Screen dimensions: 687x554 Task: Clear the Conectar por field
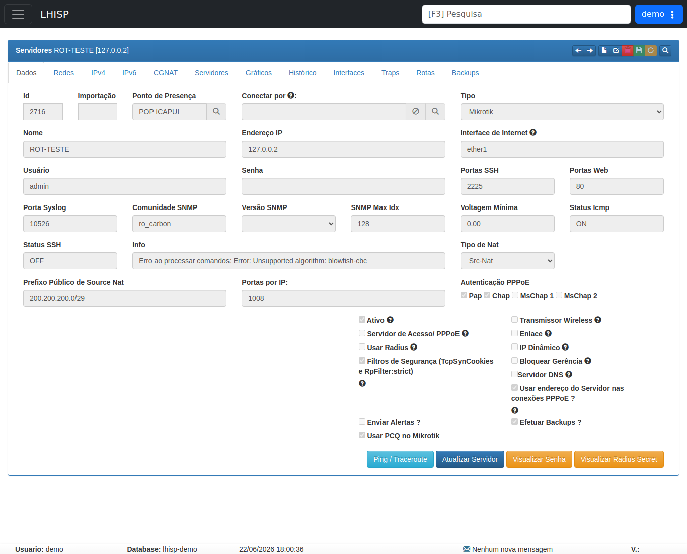click(416, 112)
